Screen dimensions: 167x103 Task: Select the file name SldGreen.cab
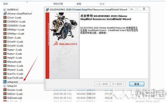pyautogui.click(x=15, y=98)
